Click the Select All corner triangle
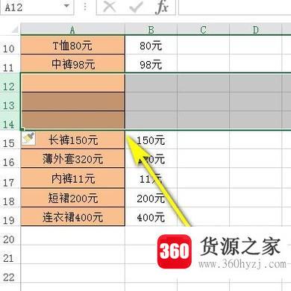Screen dimensions: 291x291 15,30
